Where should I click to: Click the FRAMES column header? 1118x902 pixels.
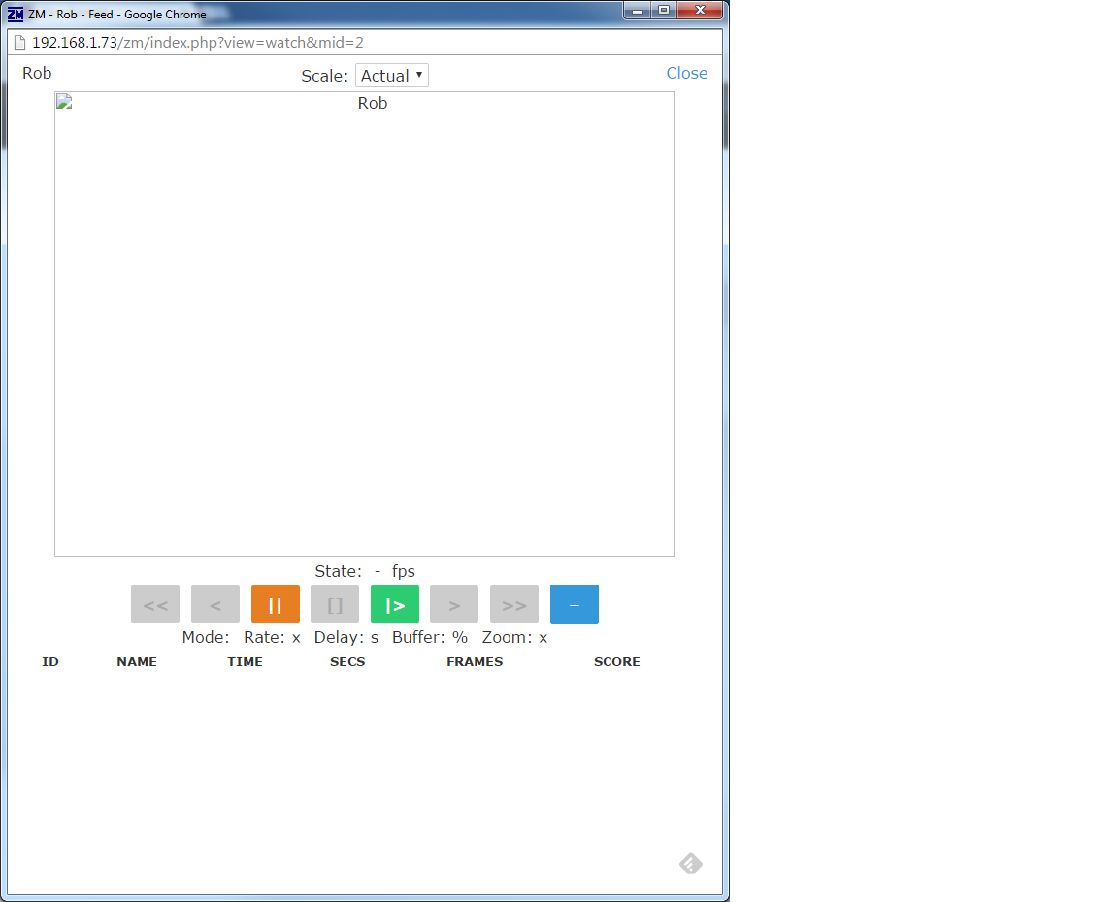point(475,661)
